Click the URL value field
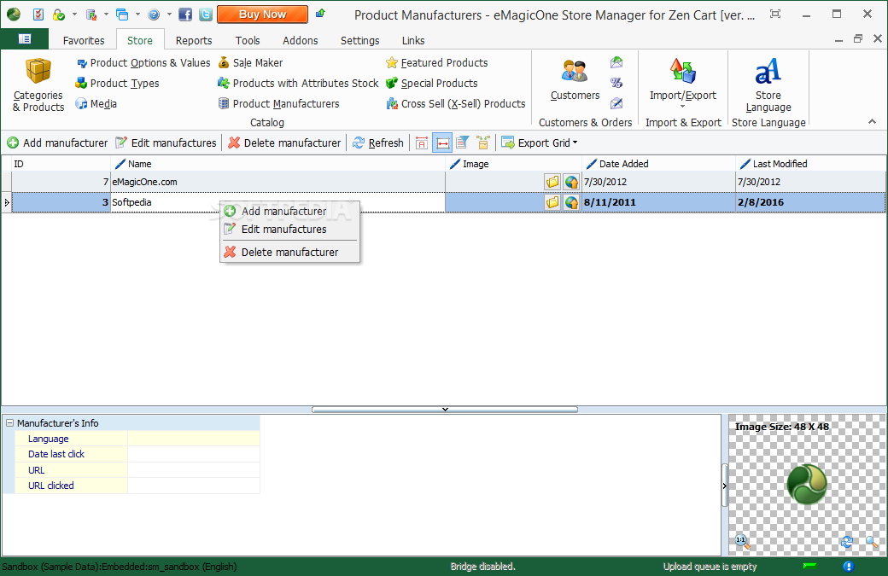 click(194, 470)
